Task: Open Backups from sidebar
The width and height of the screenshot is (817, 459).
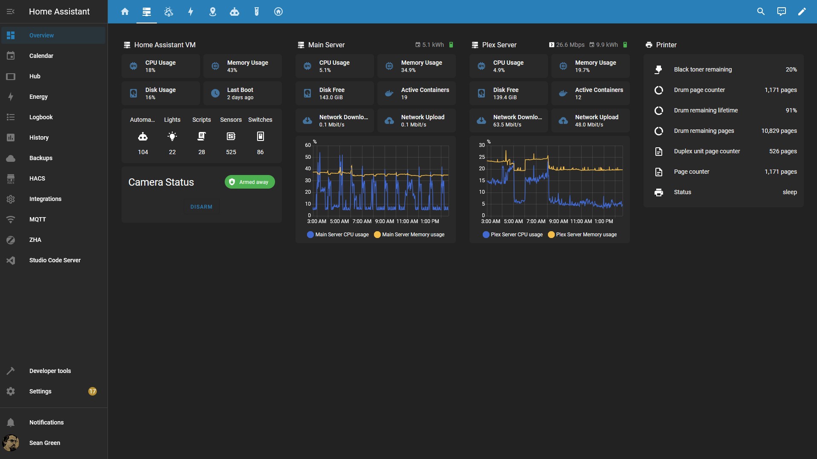Action: [x=53, y=158]
